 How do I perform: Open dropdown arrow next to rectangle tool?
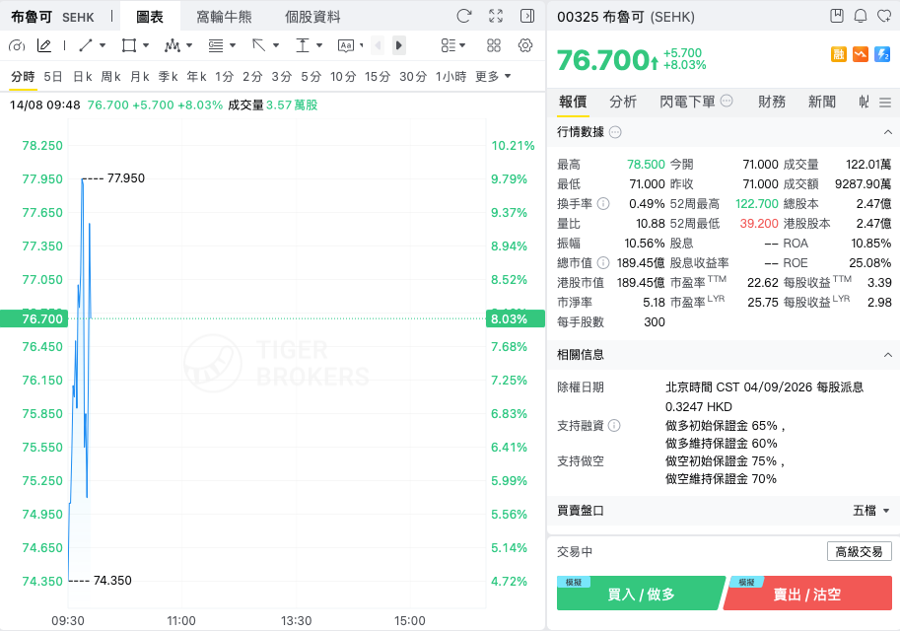(146, 45)
